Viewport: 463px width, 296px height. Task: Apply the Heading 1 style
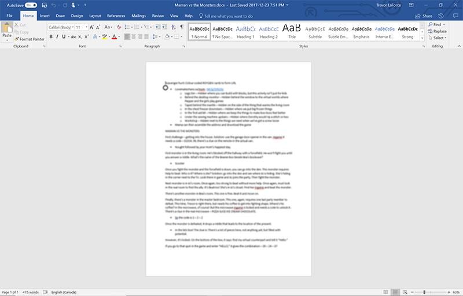click(x=245, y=32)
